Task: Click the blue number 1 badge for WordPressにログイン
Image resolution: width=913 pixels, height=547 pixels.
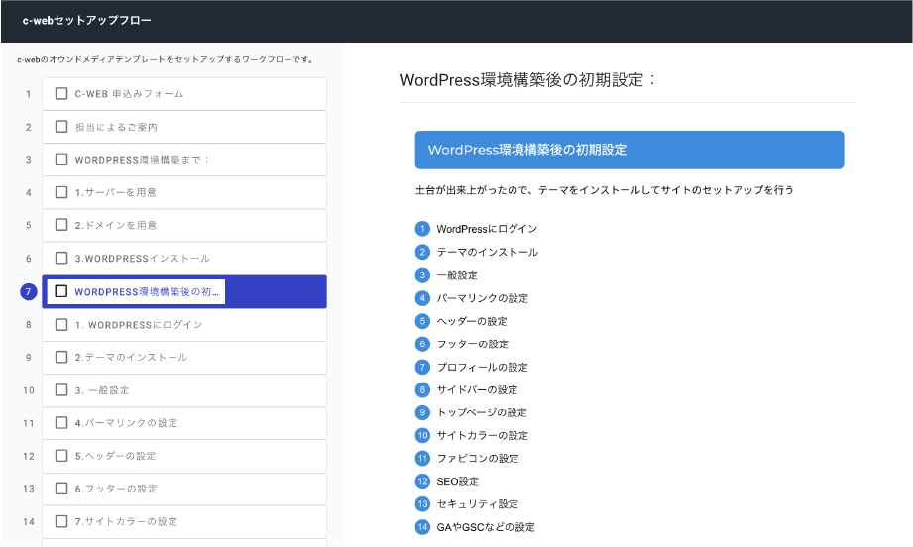Action: click(x=422, y=229)
